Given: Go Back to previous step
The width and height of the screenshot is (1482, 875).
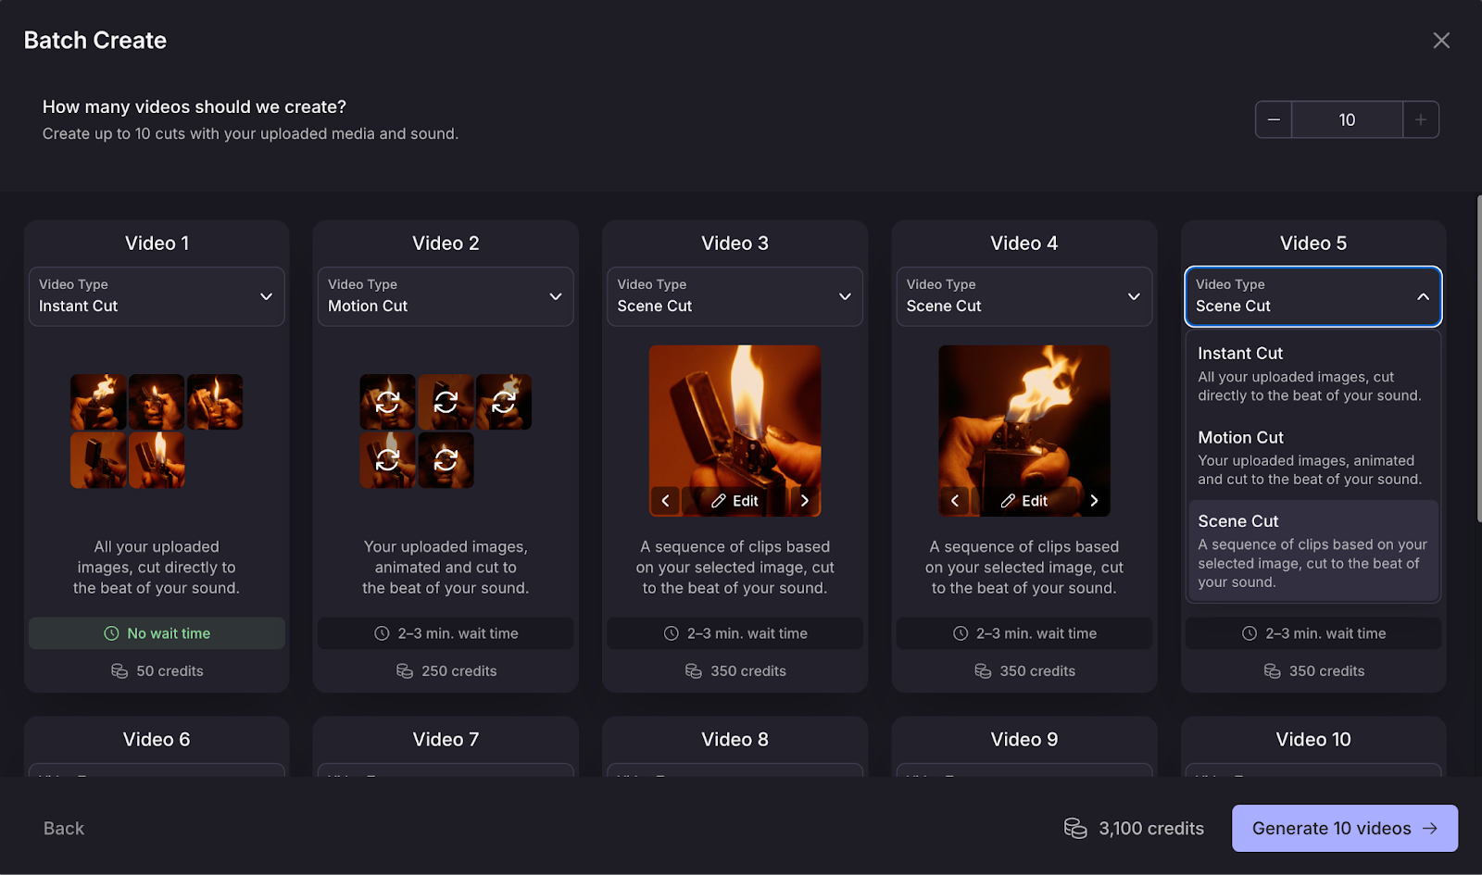Looking at the screenshot, I should (x=64, y=829).
